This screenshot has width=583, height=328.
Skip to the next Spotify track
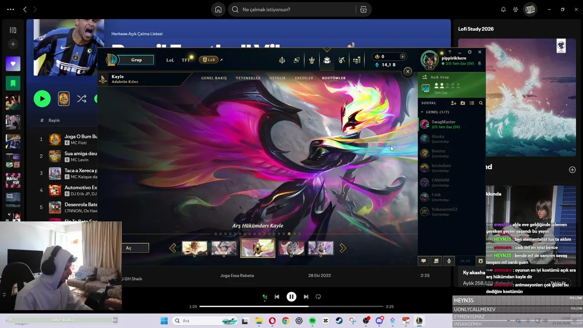click(x=306, y=297)
